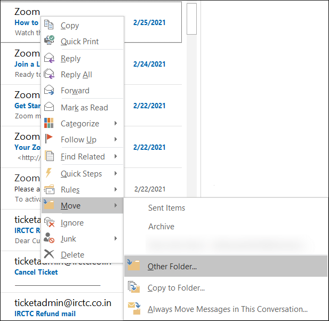Click the Copy icon in context menu

tap(49, 25)
